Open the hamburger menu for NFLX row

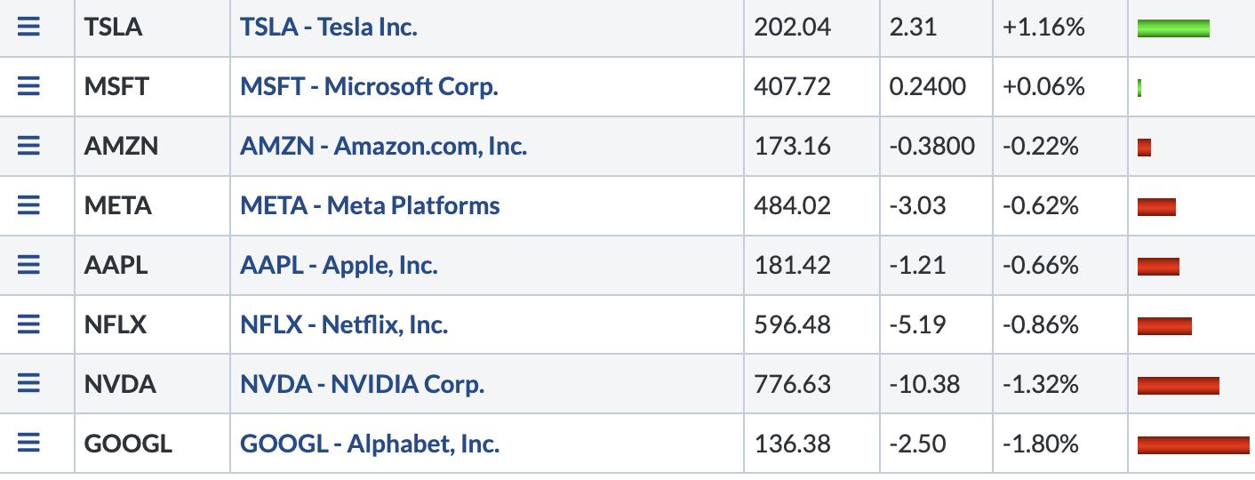click(29, 324)
